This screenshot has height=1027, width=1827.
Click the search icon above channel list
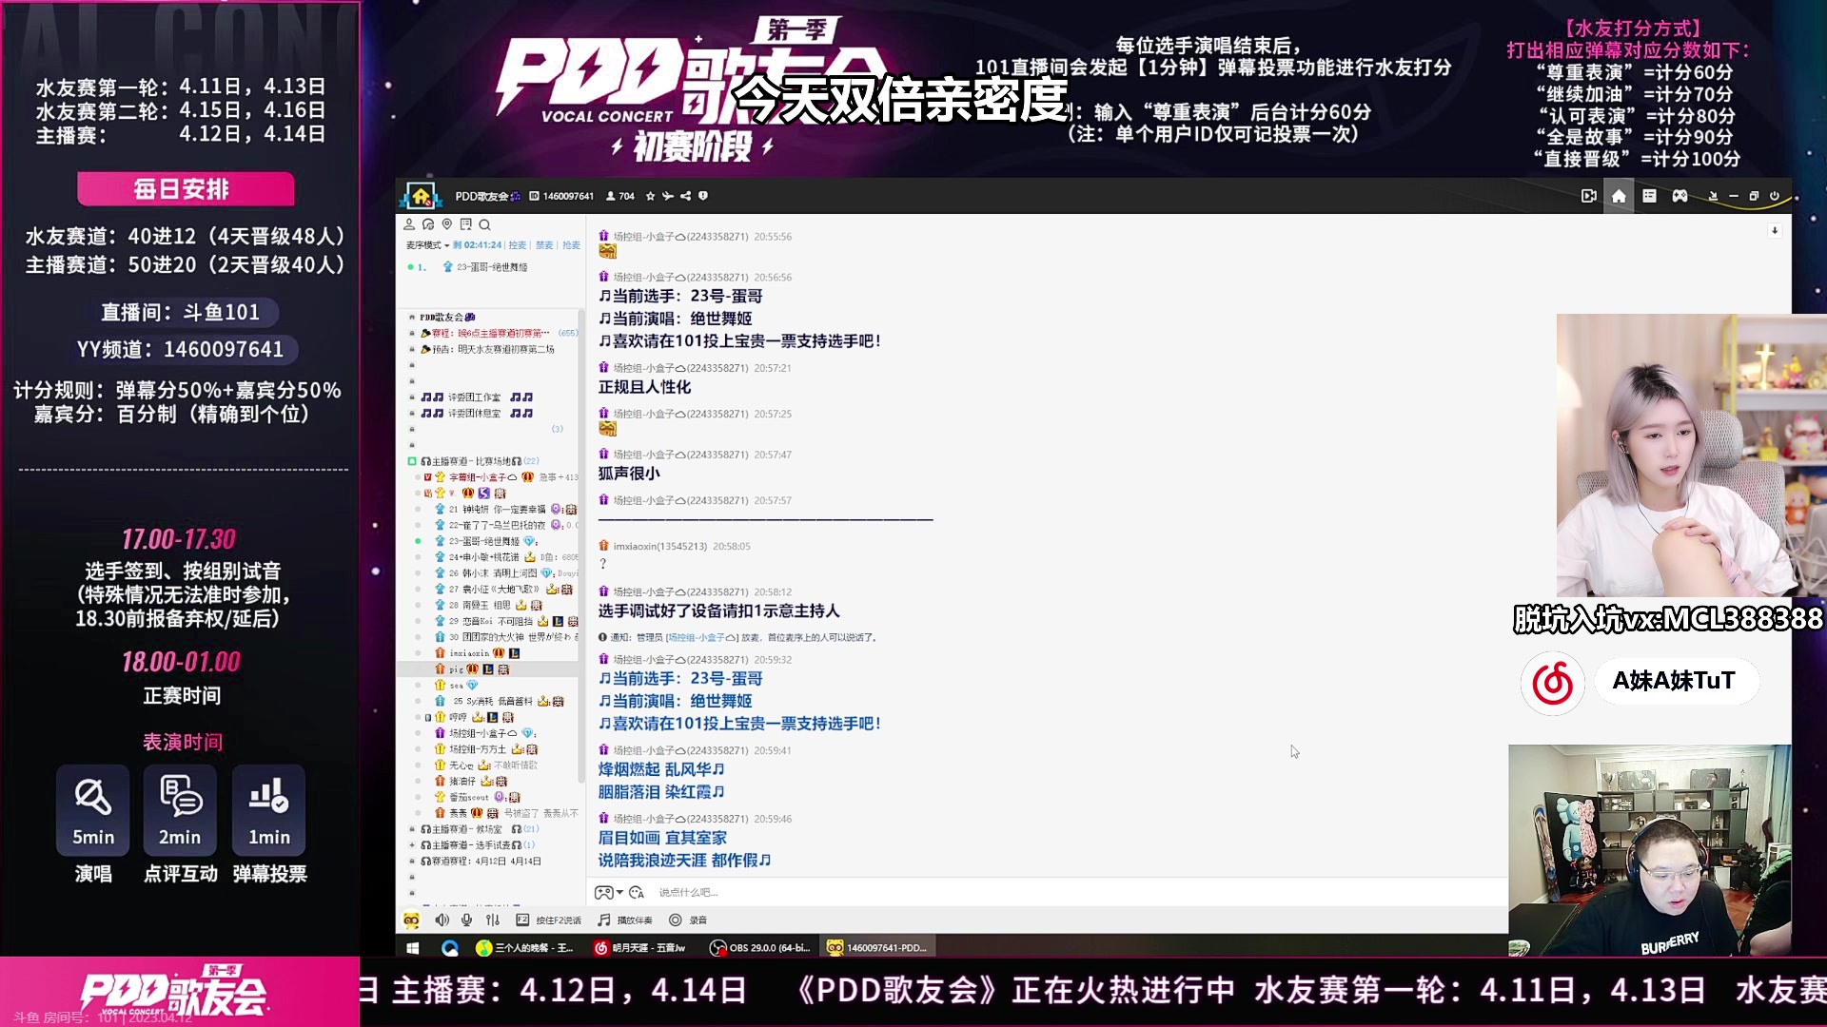click(x=484, y=224)
